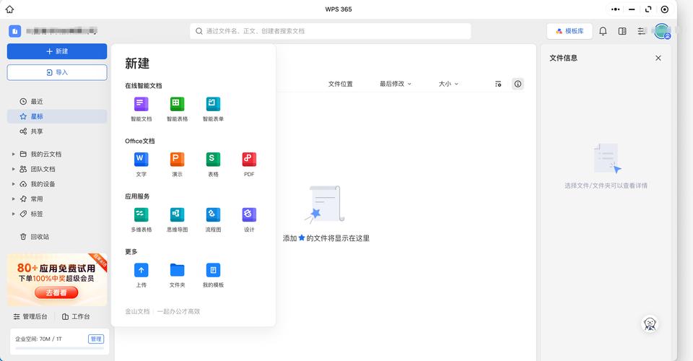Click the 企业空间: 70M / 1T text

38,339
